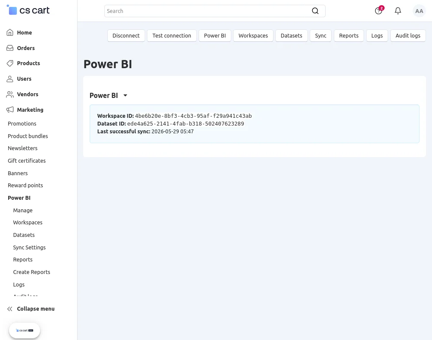Click the Users person icon
Image resolution: width=432 pixels, height=340 pixels.
pyautogui.click(x=10, y=79)
